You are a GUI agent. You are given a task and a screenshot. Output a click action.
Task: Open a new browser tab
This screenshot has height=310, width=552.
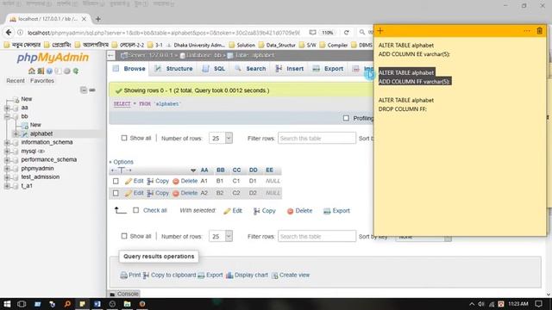pyautogui.click(x=98, y=19)
